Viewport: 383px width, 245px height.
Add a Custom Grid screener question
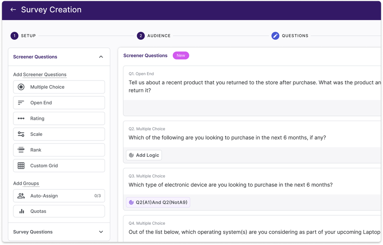(59, 166)
